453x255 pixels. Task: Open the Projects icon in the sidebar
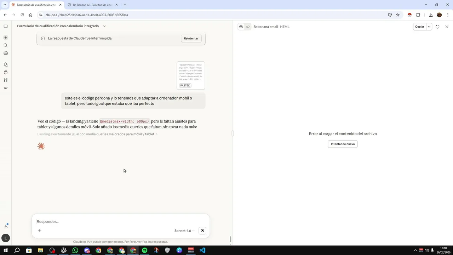point(6,72)
